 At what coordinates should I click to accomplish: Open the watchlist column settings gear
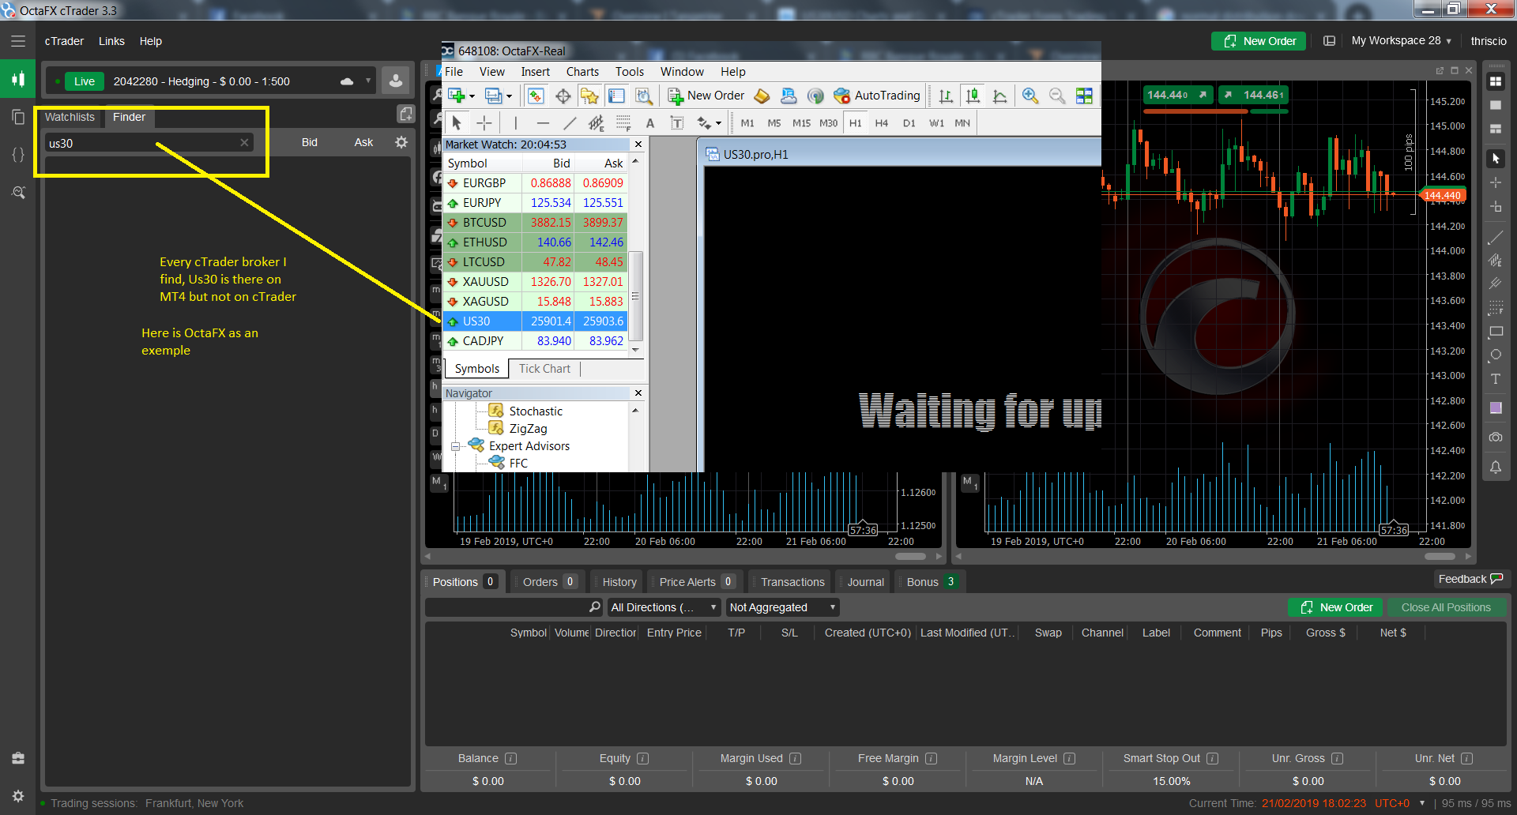click(x=401, y=142)
